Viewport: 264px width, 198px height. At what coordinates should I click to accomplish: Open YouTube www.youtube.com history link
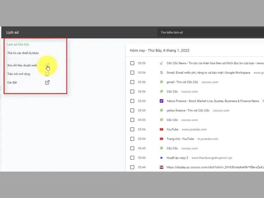pyautogui.click(x=172, y=129)
